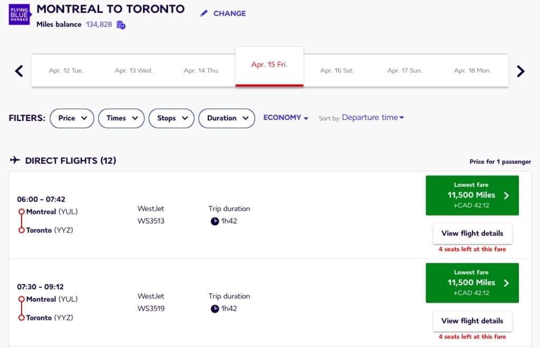The image size is (540, 348).
Task: Open the Stops filter dropdown
Action: coord(171,118)
